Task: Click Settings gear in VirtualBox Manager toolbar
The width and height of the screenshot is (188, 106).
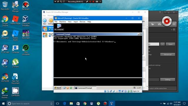Action: (51, 21)
